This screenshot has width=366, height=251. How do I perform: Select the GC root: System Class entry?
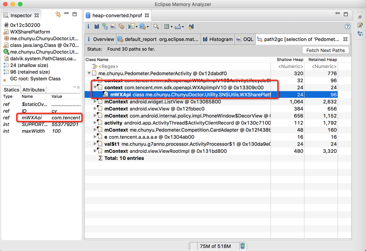pos(32,79)
